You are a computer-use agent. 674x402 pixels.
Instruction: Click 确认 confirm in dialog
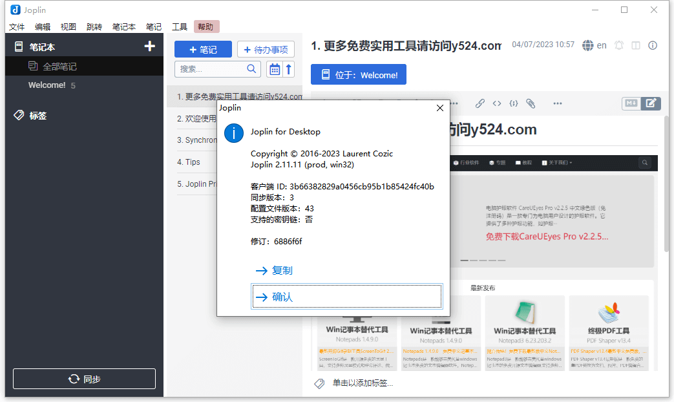346,296
